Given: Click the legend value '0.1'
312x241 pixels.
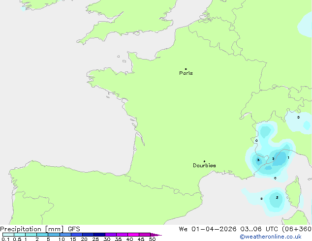Looking at the screenshot, I should (x=5, y=239).
